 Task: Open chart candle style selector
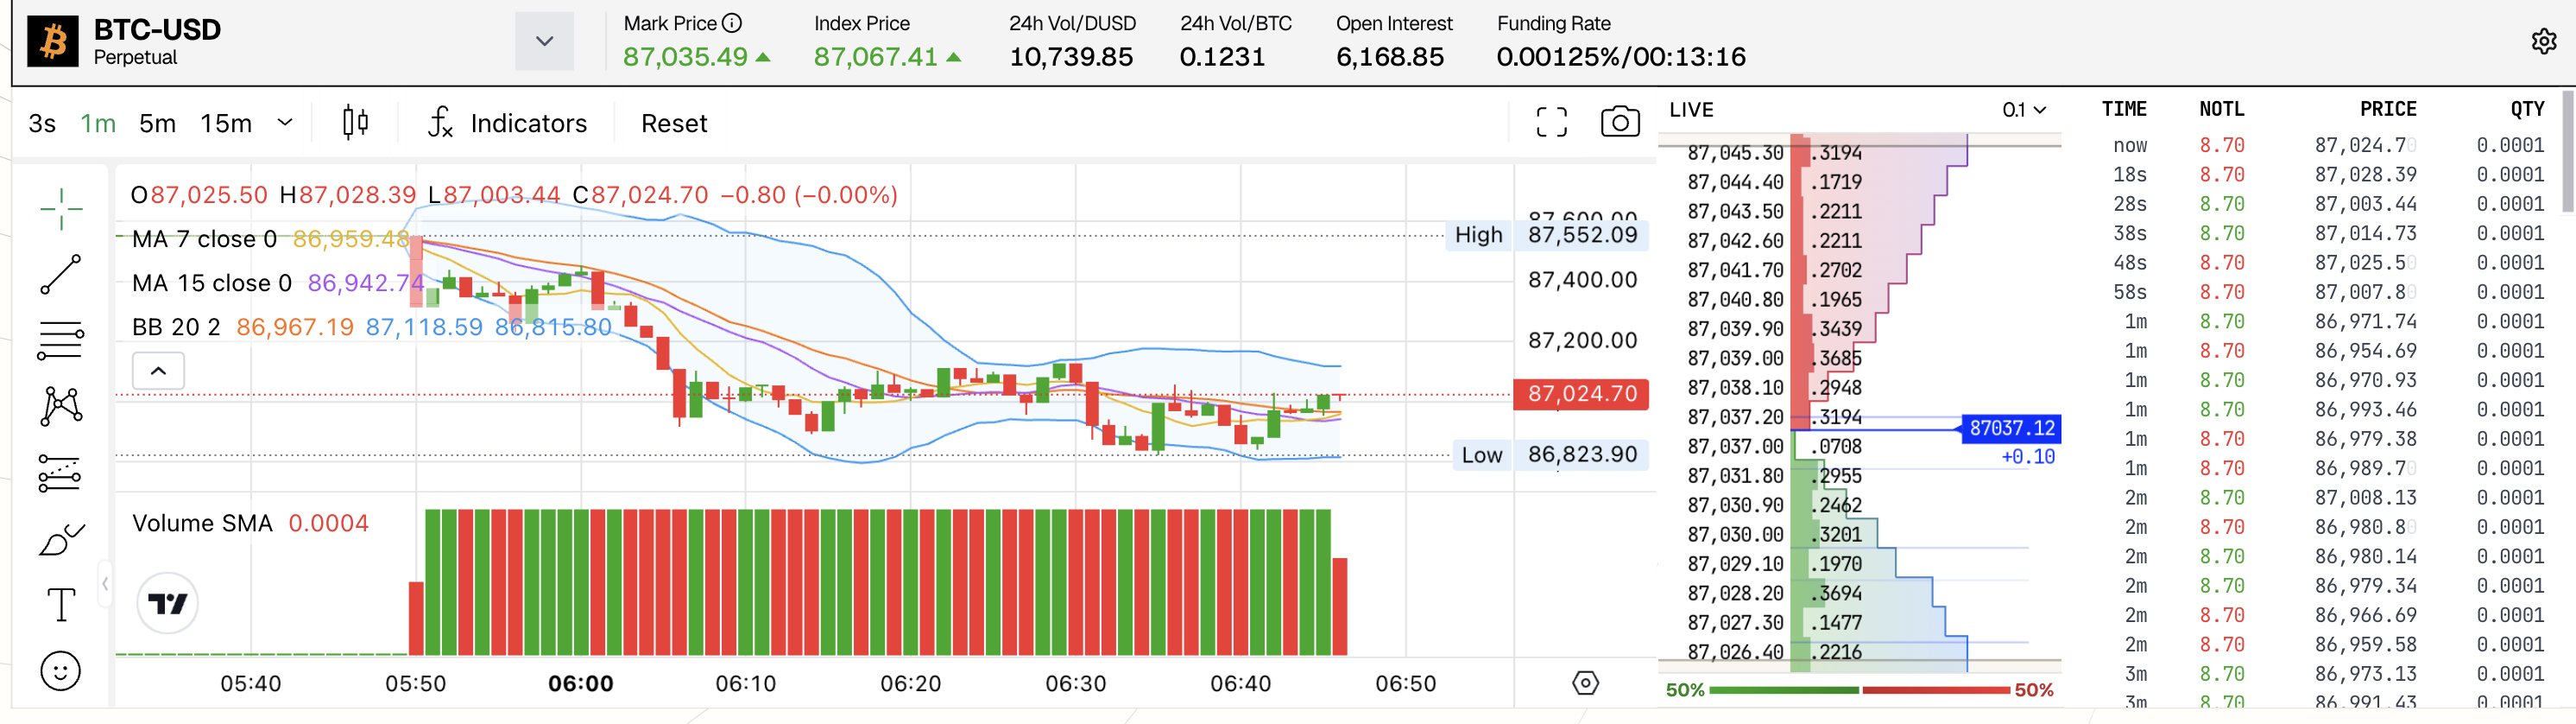(x=355, y=122)
